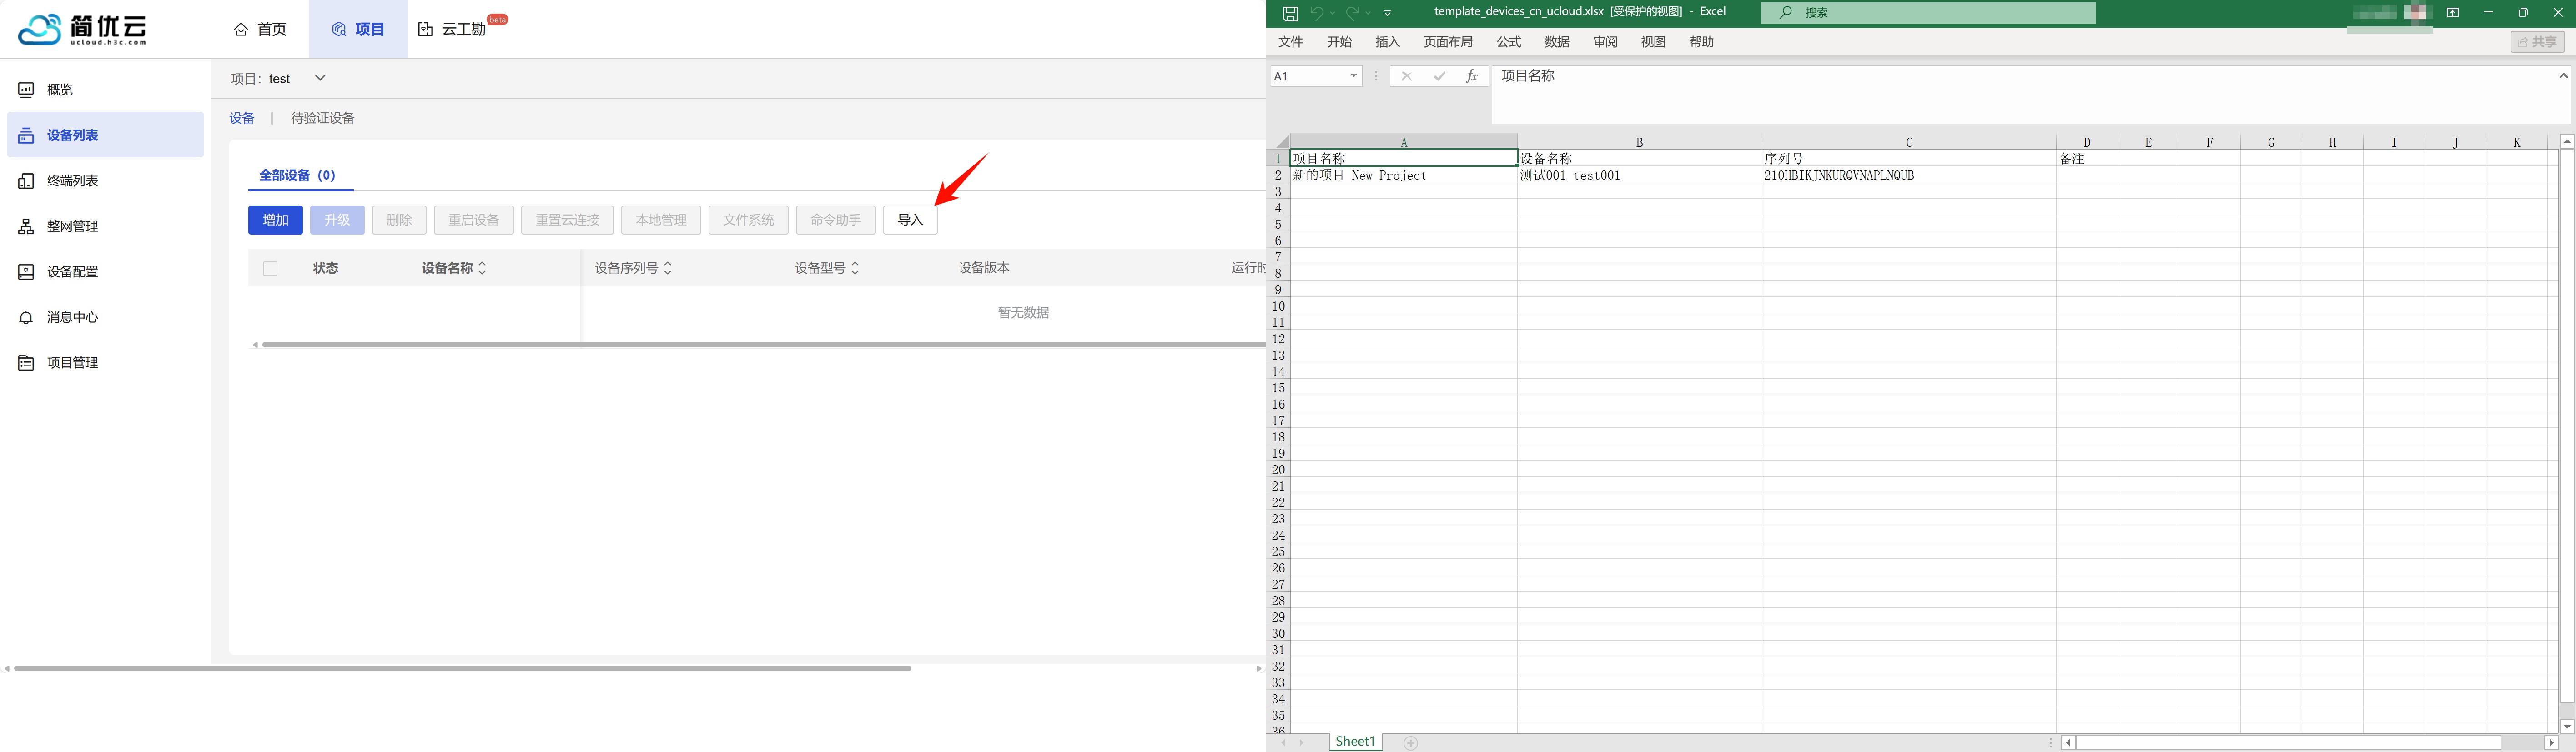Open Excel 帮助 ribbon tab

pyautogui.click(x=1702, y=42)
